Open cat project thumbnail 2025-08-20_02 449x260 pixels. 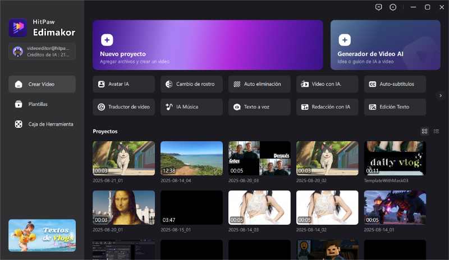coord(327,158)
